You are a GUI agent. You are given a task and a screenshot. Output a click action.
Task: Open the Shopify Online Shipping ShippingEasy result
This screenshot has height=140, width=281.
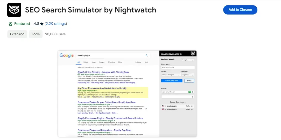click(103, 72)
